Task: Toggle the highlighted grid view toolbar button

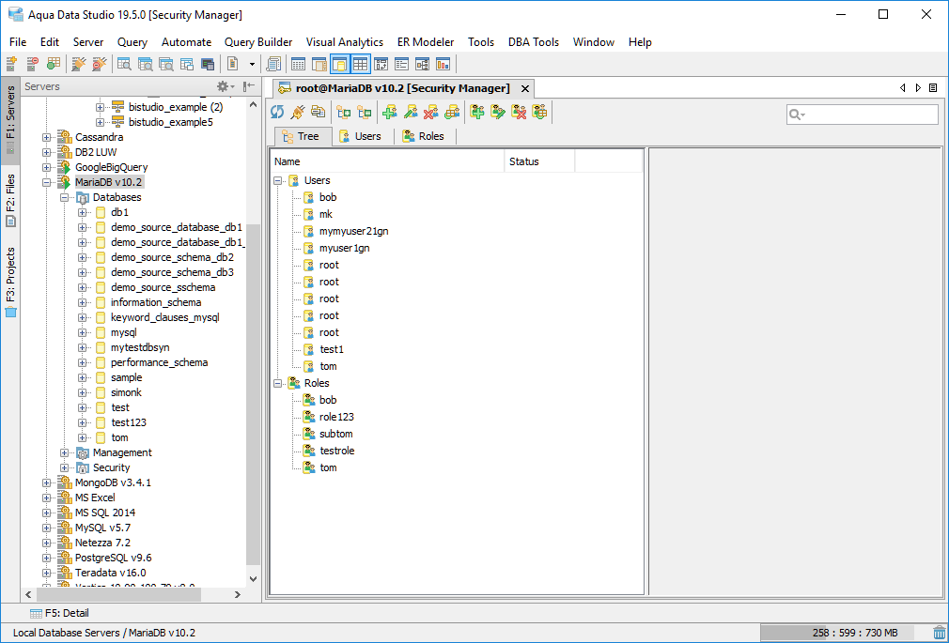Action: pos(360,64)
